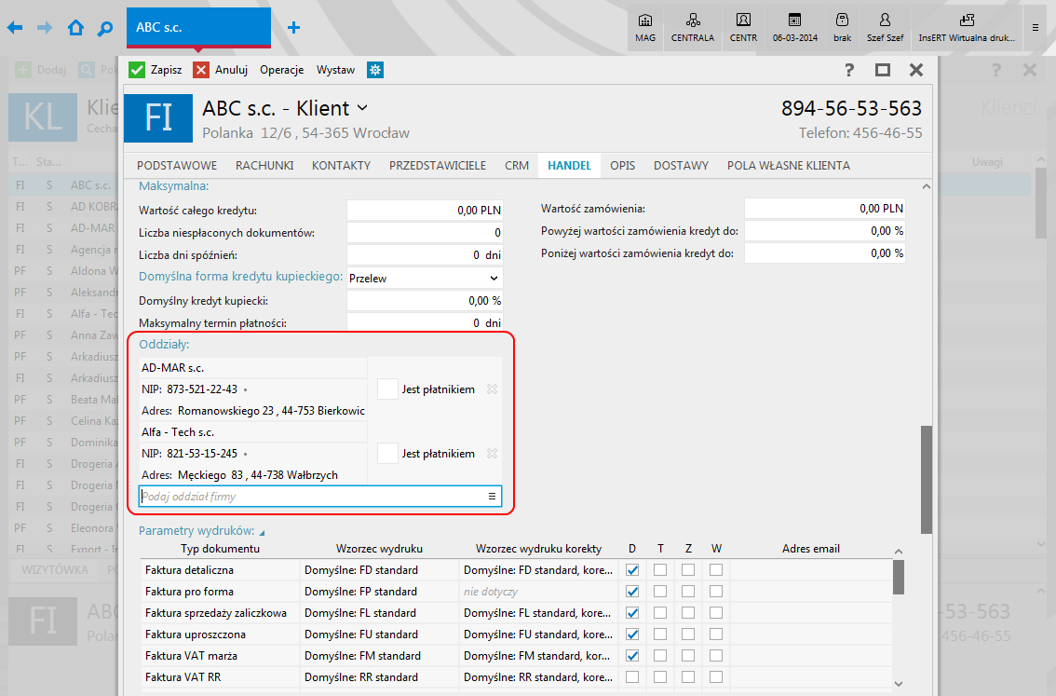
Task: Check Jest płatnikiem for Alfa - Tech s.c.
Action: tap(387, 454)
